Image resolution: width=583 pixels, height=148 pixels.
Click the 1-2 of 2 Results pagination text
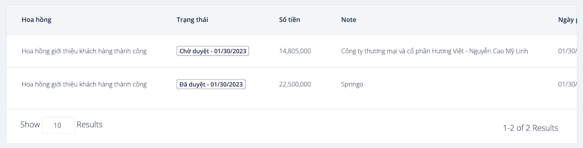(531, 128)
